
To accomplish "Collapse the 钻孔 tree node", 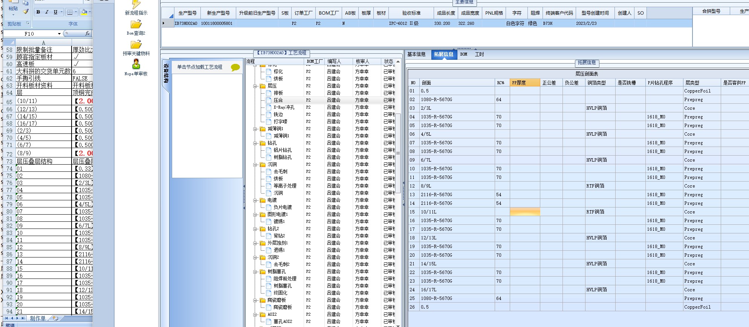I will 255,143.
